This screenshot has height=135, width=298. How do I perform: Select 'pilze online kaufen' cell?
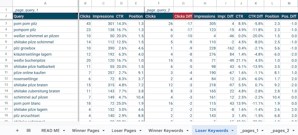(x=45, y=73)
